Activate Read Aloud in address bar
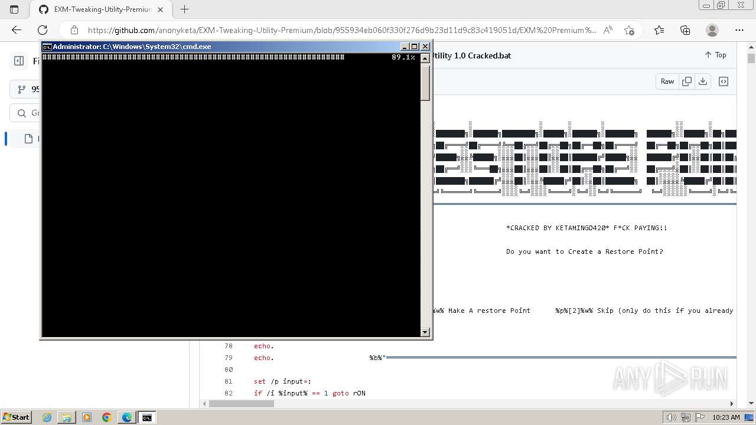 pyautogui.click(x=608, y=30)
